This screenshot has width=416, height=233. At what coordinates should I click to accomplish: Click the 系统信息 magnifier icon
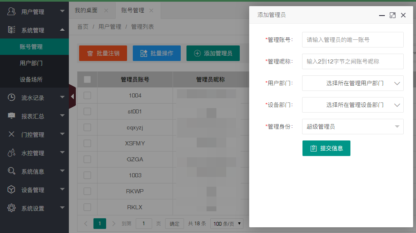coord(11,171)
